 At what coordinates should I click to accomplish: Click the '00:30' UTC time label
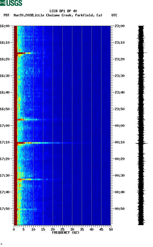point(120,176)
